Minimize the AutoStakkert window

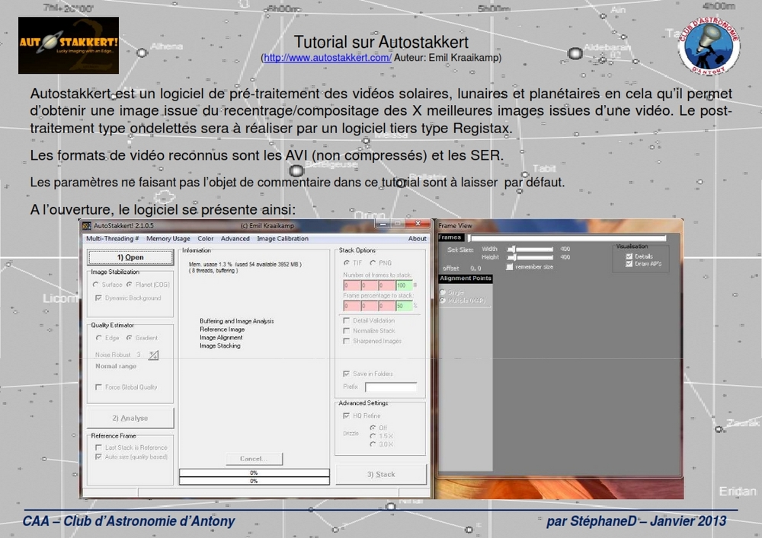[383, 224]
